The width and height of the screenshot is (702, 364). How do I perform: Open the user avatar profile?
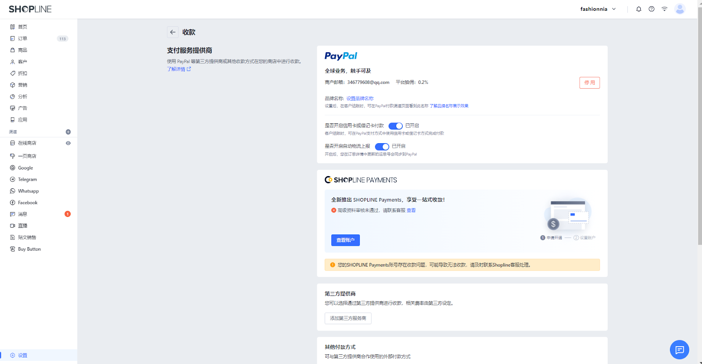point(680,9)
